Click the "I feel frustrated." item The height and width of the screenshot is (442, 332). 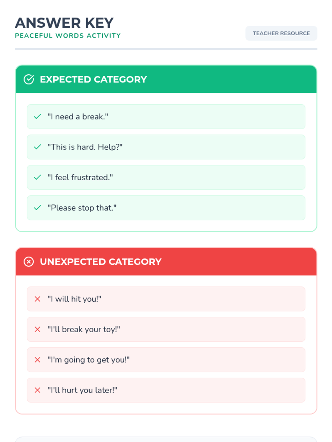coord(166,177)
